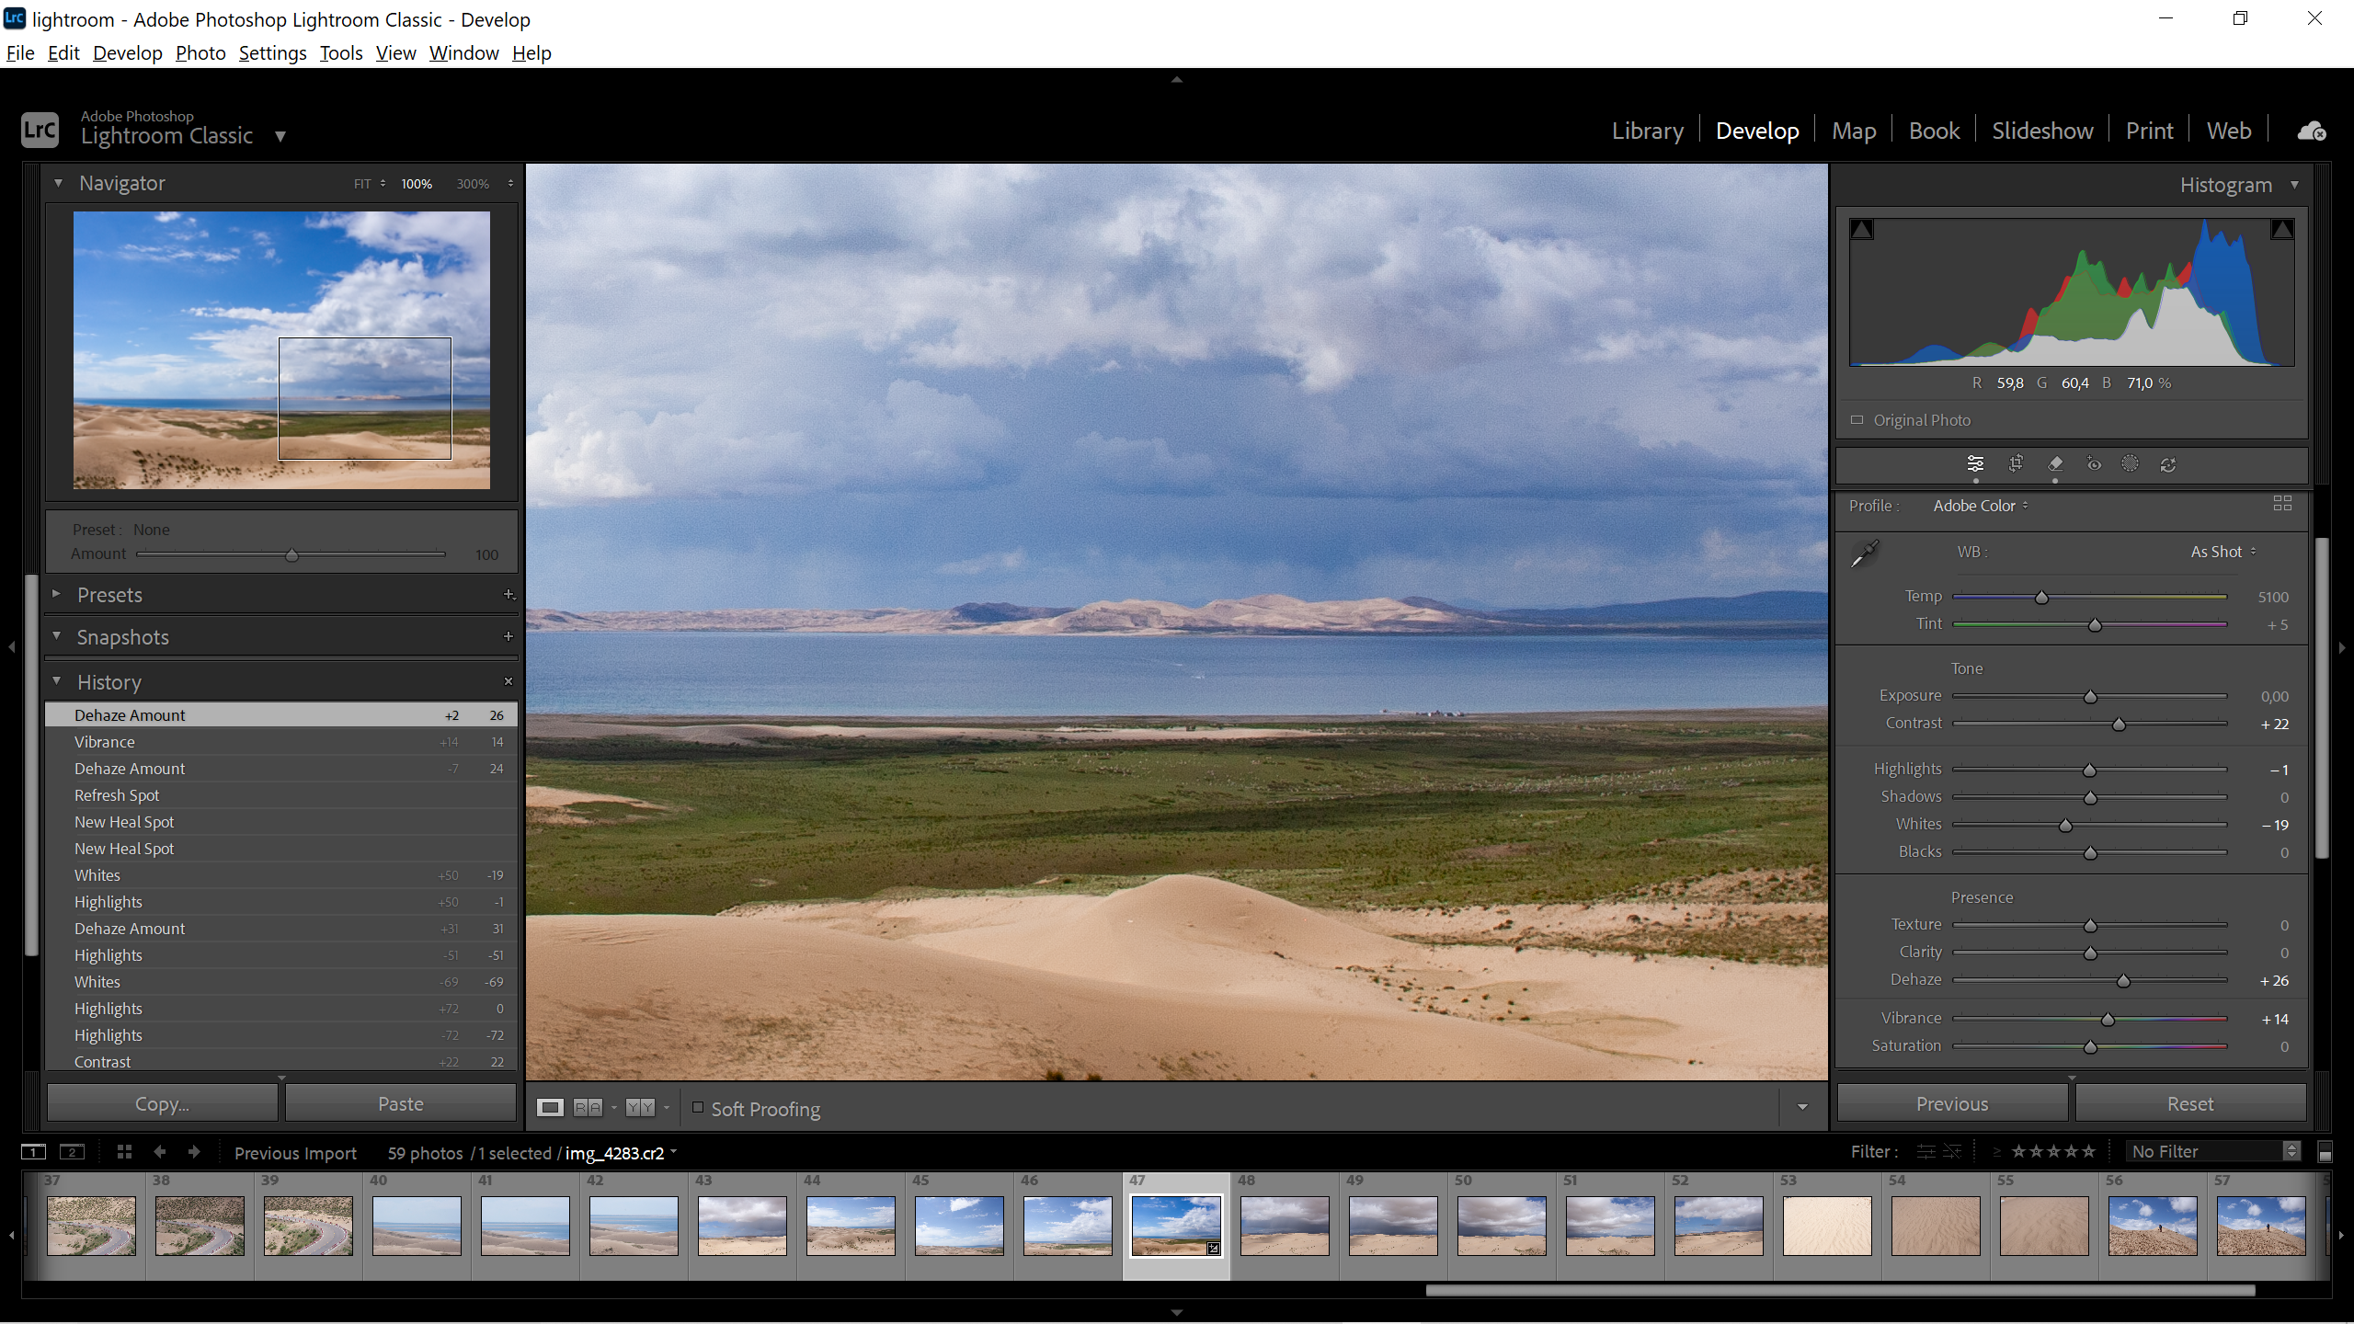The height and width of the screenshot is (1324, 2354).
Task: Toggle shadow clipping indicator in histogram
Action: 1862,230
